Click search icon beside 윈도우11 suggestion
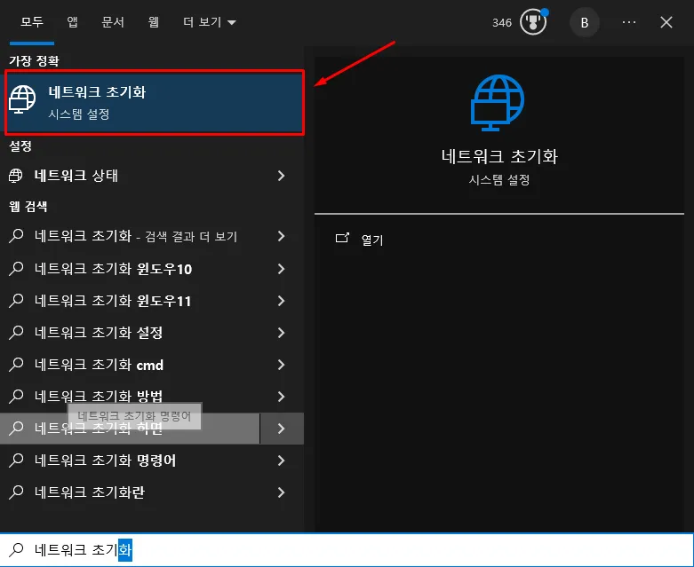 coord(16,301)
